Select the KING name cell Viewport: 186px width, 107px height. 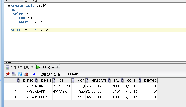[44, 86]
